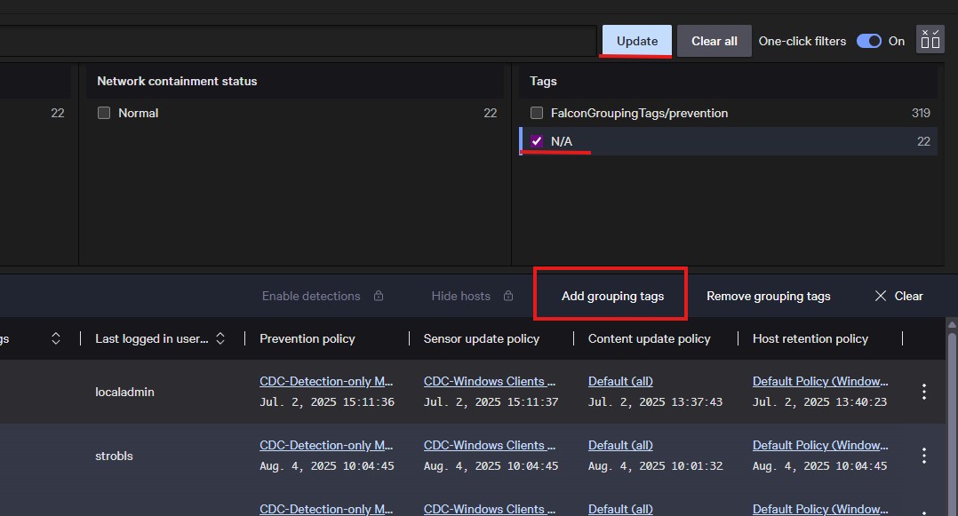Image resolution: width=958 pixels, height=516 pixels.
Task: Open CDC-Detection-only policy link in localadmin row
Action: tap(326, 381)
